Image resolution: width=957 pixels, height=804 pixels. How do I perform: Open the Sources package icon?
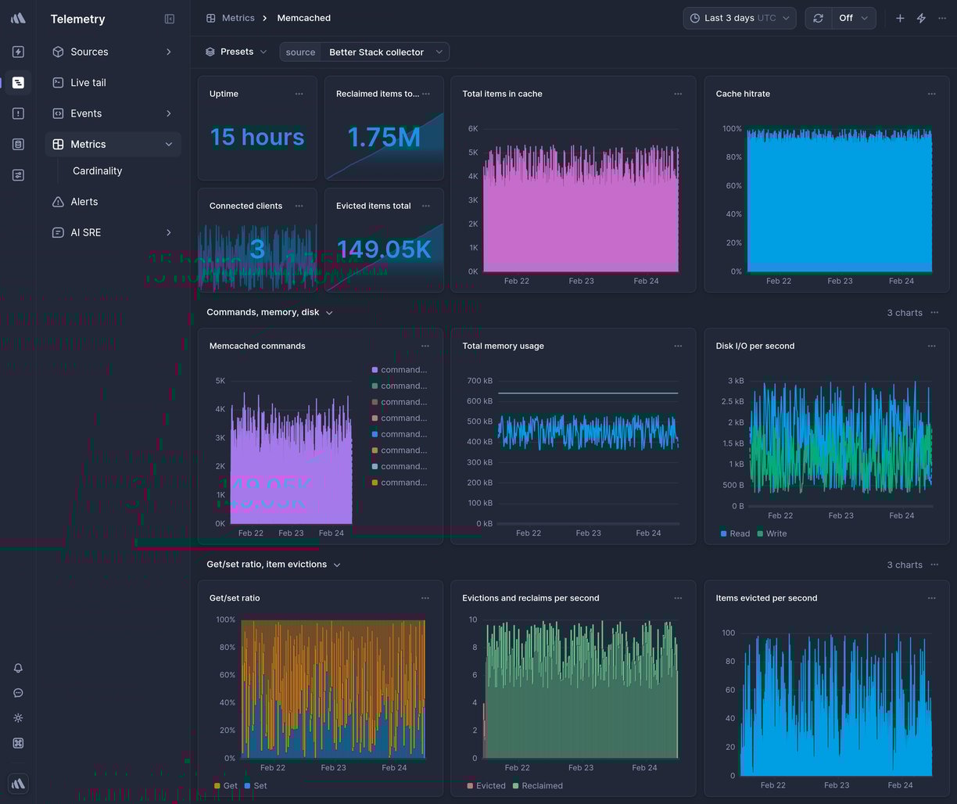(x=57, y=52)
